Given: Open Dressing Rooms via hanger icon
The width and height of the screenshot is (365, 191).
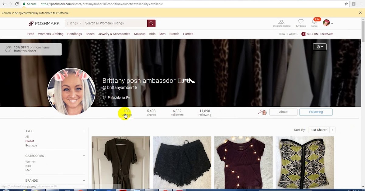Looking at the screenshot, I should point(281,22).
